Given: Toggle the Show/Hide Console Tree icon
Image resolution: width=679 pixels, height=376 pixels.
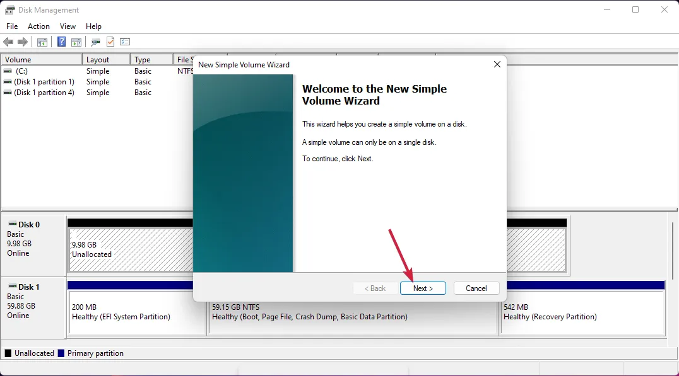Looking at the screenshot, I should point(42,42).
